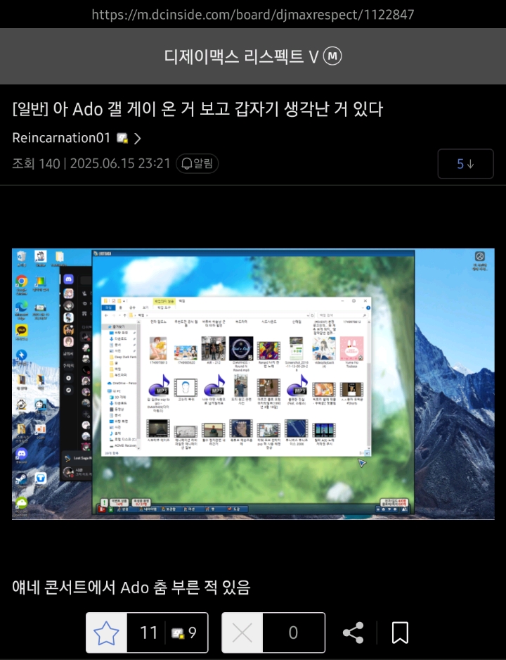Click the Steam shortcut on the pictured desktop
The image size is (506, 660).
click(21, 478)
